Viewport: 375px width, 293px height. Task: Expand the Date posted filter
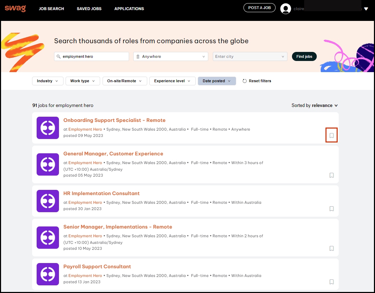(217, 81)
